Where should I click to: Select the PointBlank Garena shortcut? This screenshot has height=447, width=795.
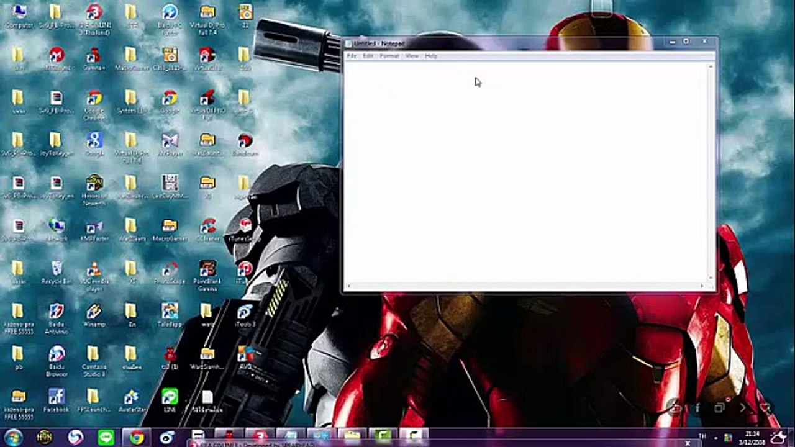tap(207, 276)
